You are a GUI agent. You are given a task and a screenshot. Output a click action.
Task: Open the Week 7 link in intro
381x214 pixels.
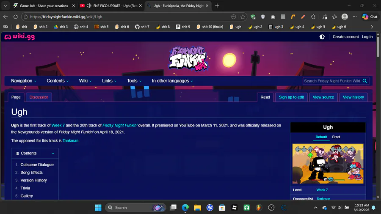(58, 126)
